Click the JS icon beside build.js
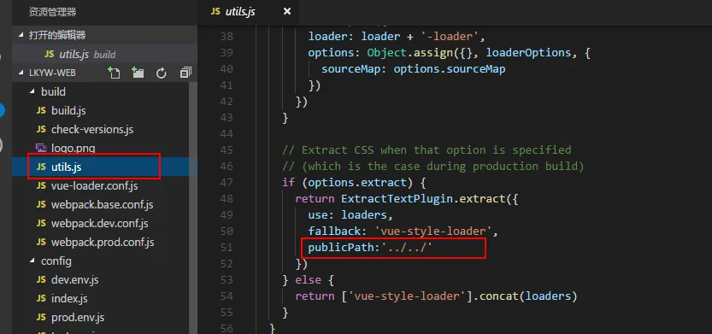 click(41, 111)
